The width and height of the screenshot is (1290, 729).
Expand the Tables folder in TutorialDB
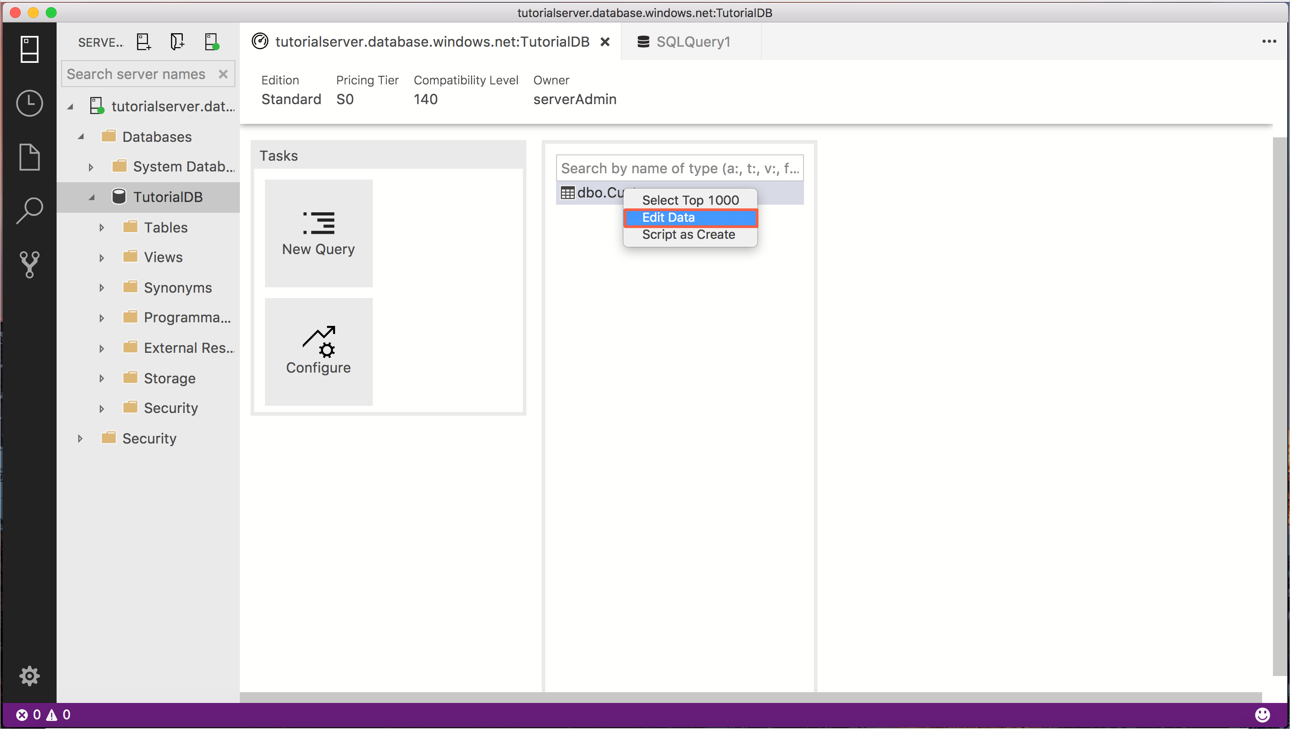click(100, 227)
